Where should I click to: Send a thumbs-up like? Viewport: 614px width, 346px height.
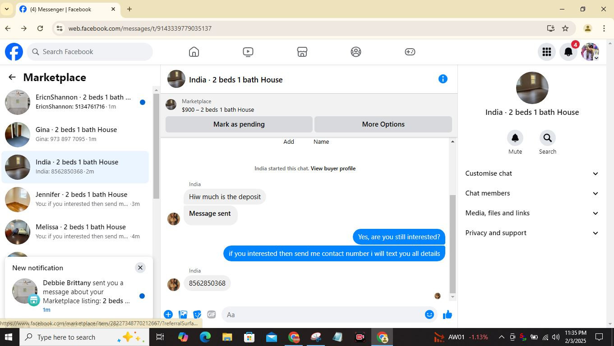(x=448, y=314)
